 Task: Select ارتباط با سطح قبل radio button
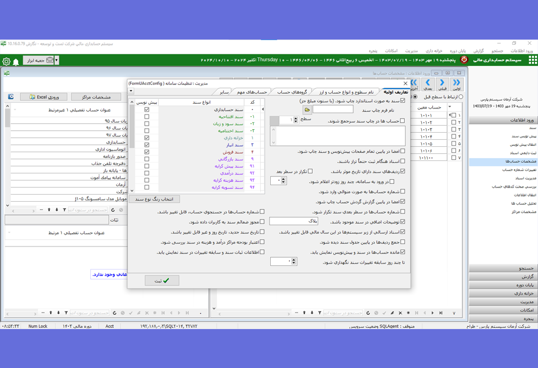pyautogui.click(x=461, y=97)
